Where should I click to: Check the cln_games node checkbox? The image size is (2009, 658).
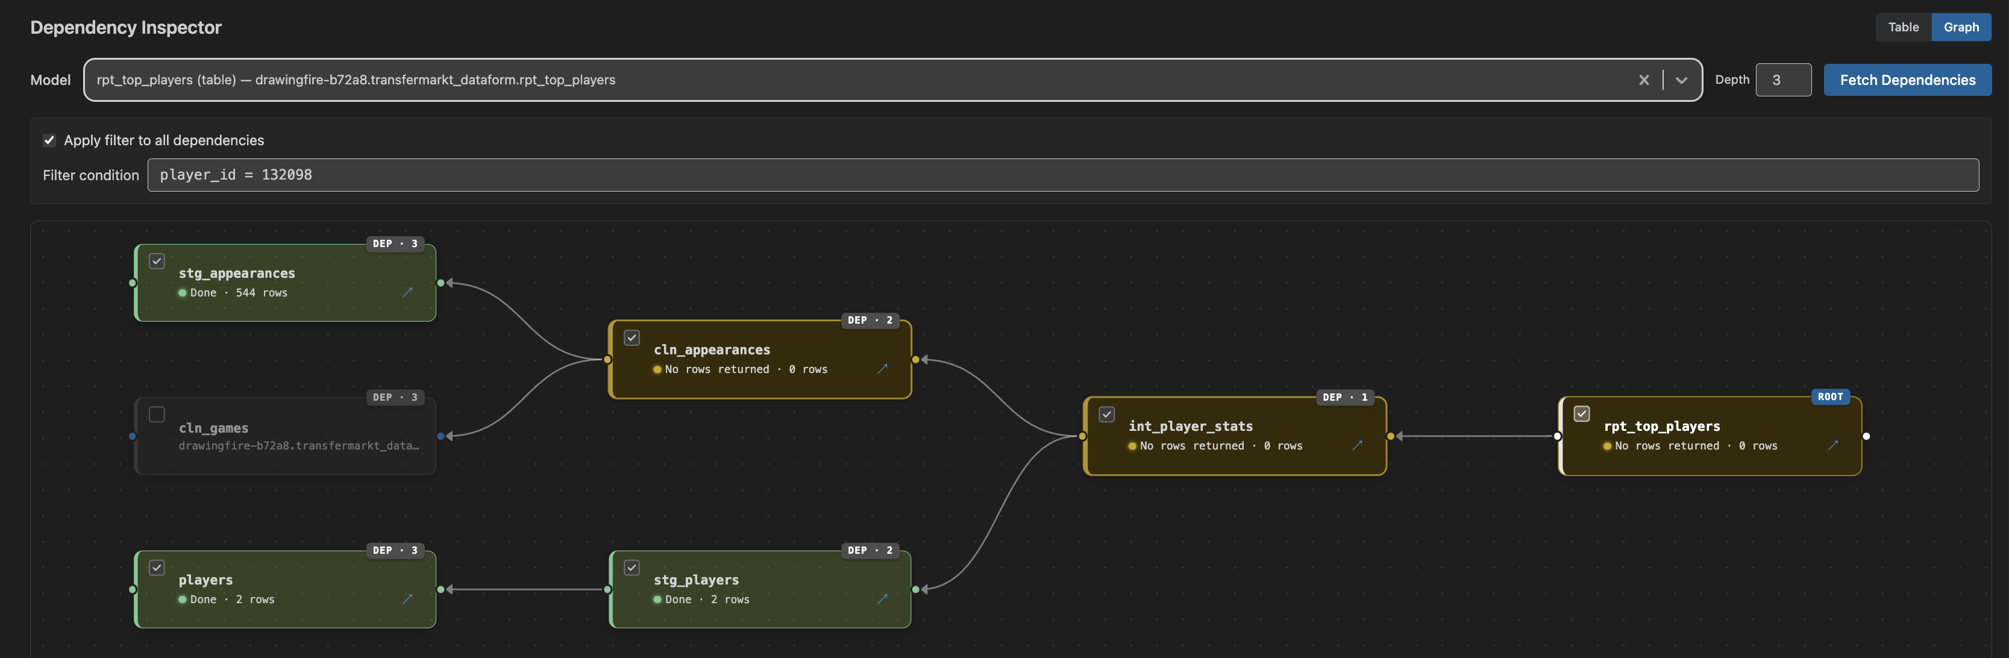click(x=157, y=414)
